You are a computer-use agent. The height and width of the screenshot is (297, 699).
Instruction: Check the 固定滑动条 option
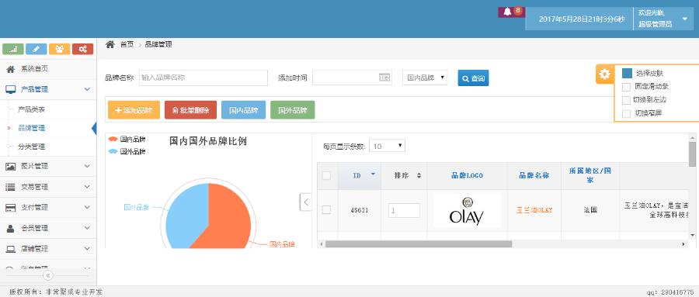[x=626, y=87]
